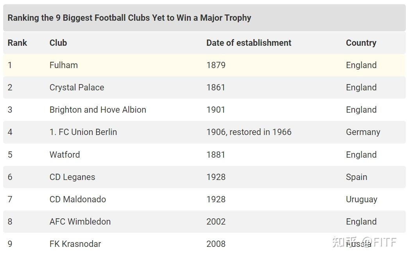This screenshot has width=407, height=259.
Task: Click the 2002 establishment date cell
Action: (x=216, y=221)
